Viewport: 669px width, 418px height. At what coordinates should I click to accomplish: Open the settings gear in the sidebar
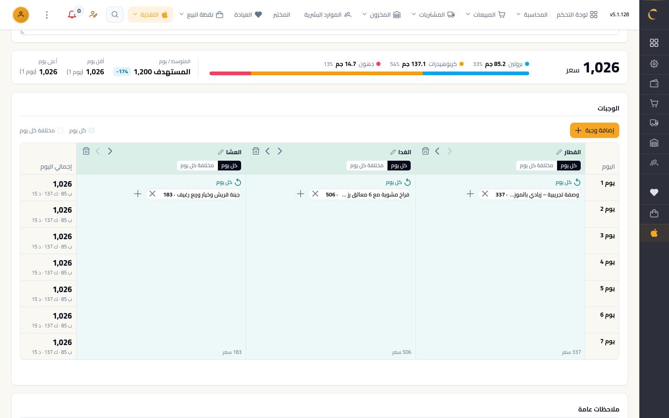point(654,64)
